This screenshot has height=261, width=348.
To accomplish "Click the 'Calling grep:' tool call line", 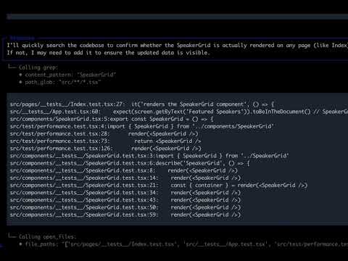I will click(38, 67).
